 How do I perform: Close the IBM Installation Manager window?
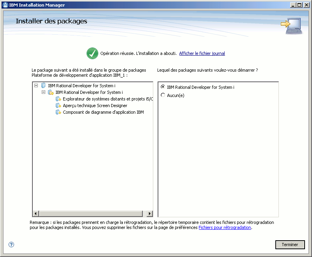click(307, 5)
